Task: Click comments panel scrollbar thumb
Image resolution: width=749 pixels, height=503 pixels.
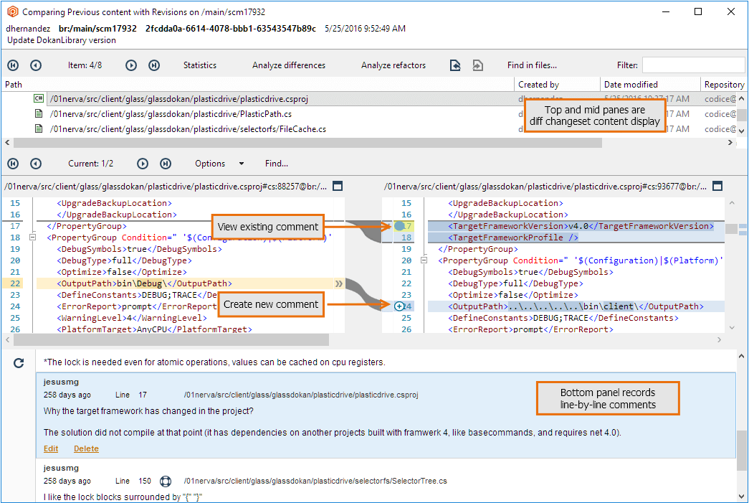Action: (x=741, y=450)
